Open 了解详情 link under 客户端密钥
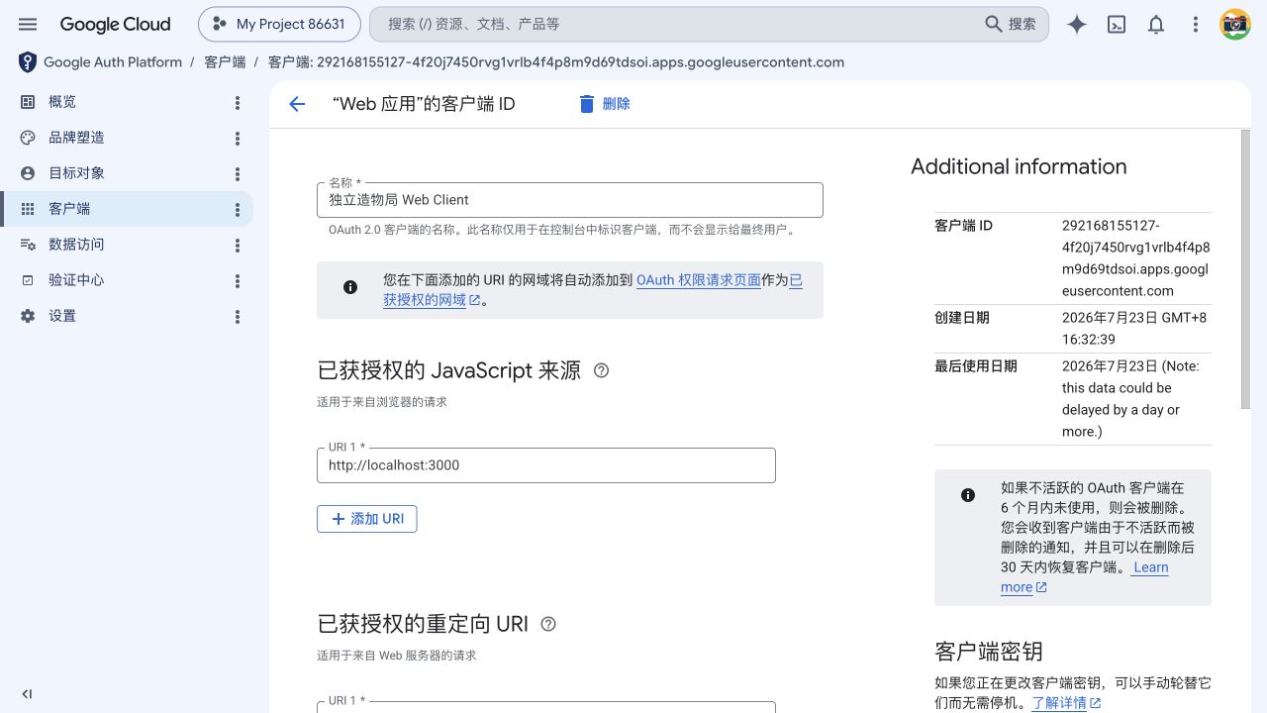The height and width of the screenshot is (713, 1267). coord(1067,703)
